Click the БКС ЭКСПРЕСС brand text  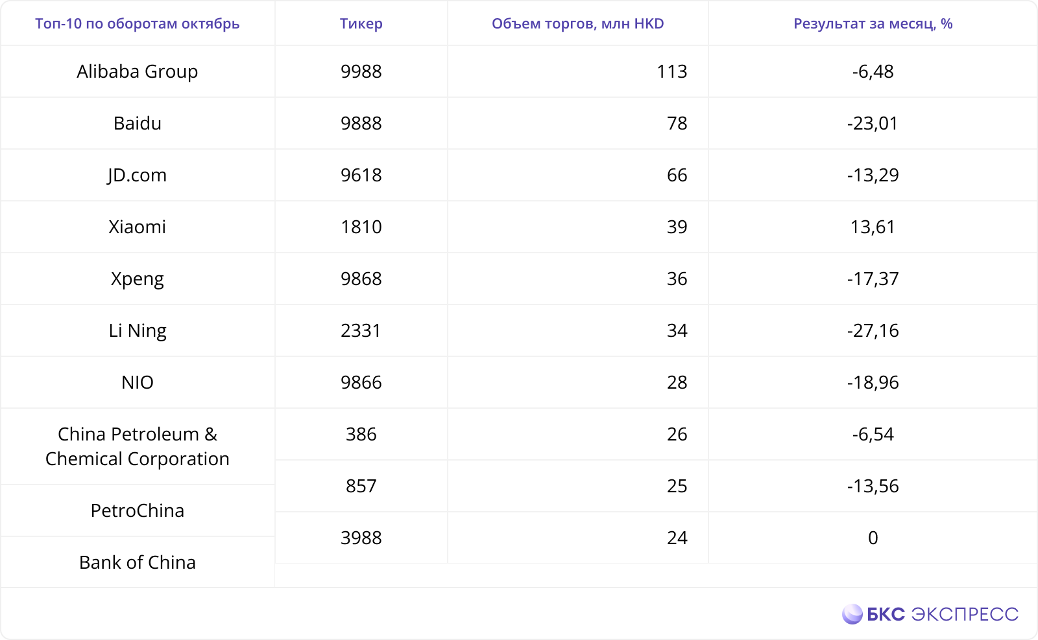tap(942, 614)
